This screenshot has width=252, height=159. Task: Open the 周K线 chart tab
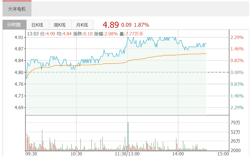tap(60, 25)
